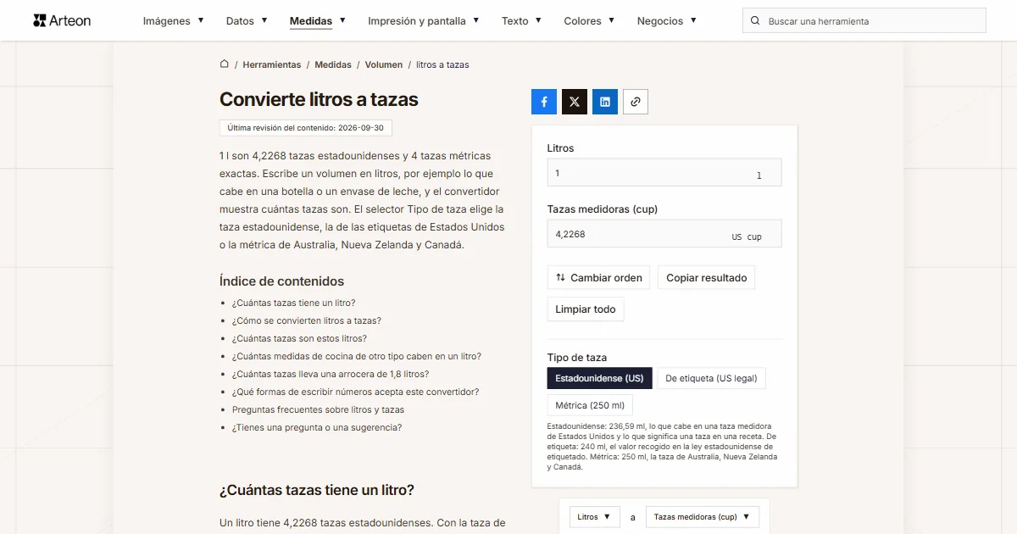Go to ¿Cuántas tazas son estos litros?

click(299, 338)
